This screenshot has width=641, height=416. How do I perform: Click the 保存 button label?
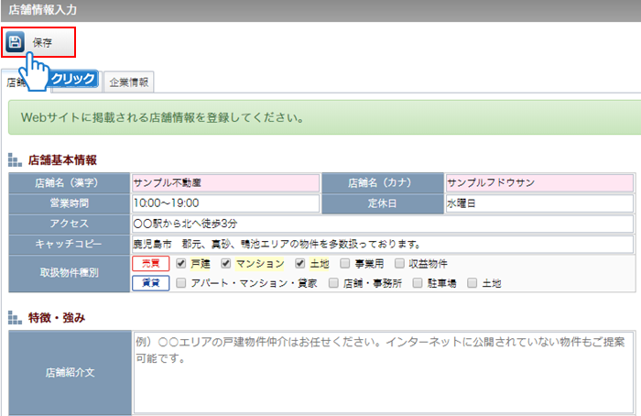42,42
